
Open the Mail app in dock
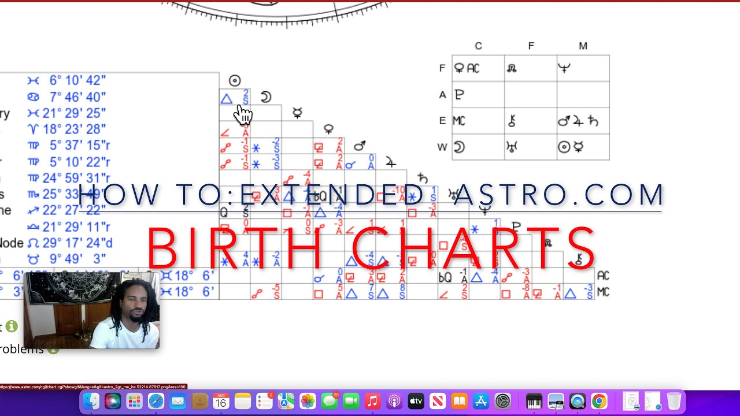pyautogui.click(x=177, y=401)
